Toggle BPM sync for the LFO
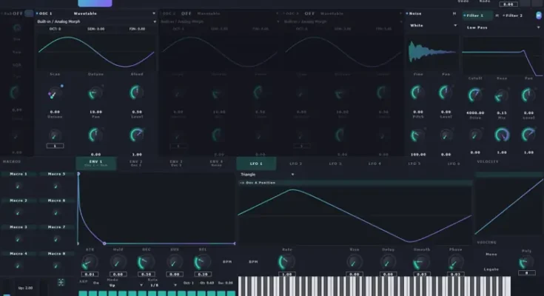This screenshot has height=296, width=544. [x=253, y=262]
